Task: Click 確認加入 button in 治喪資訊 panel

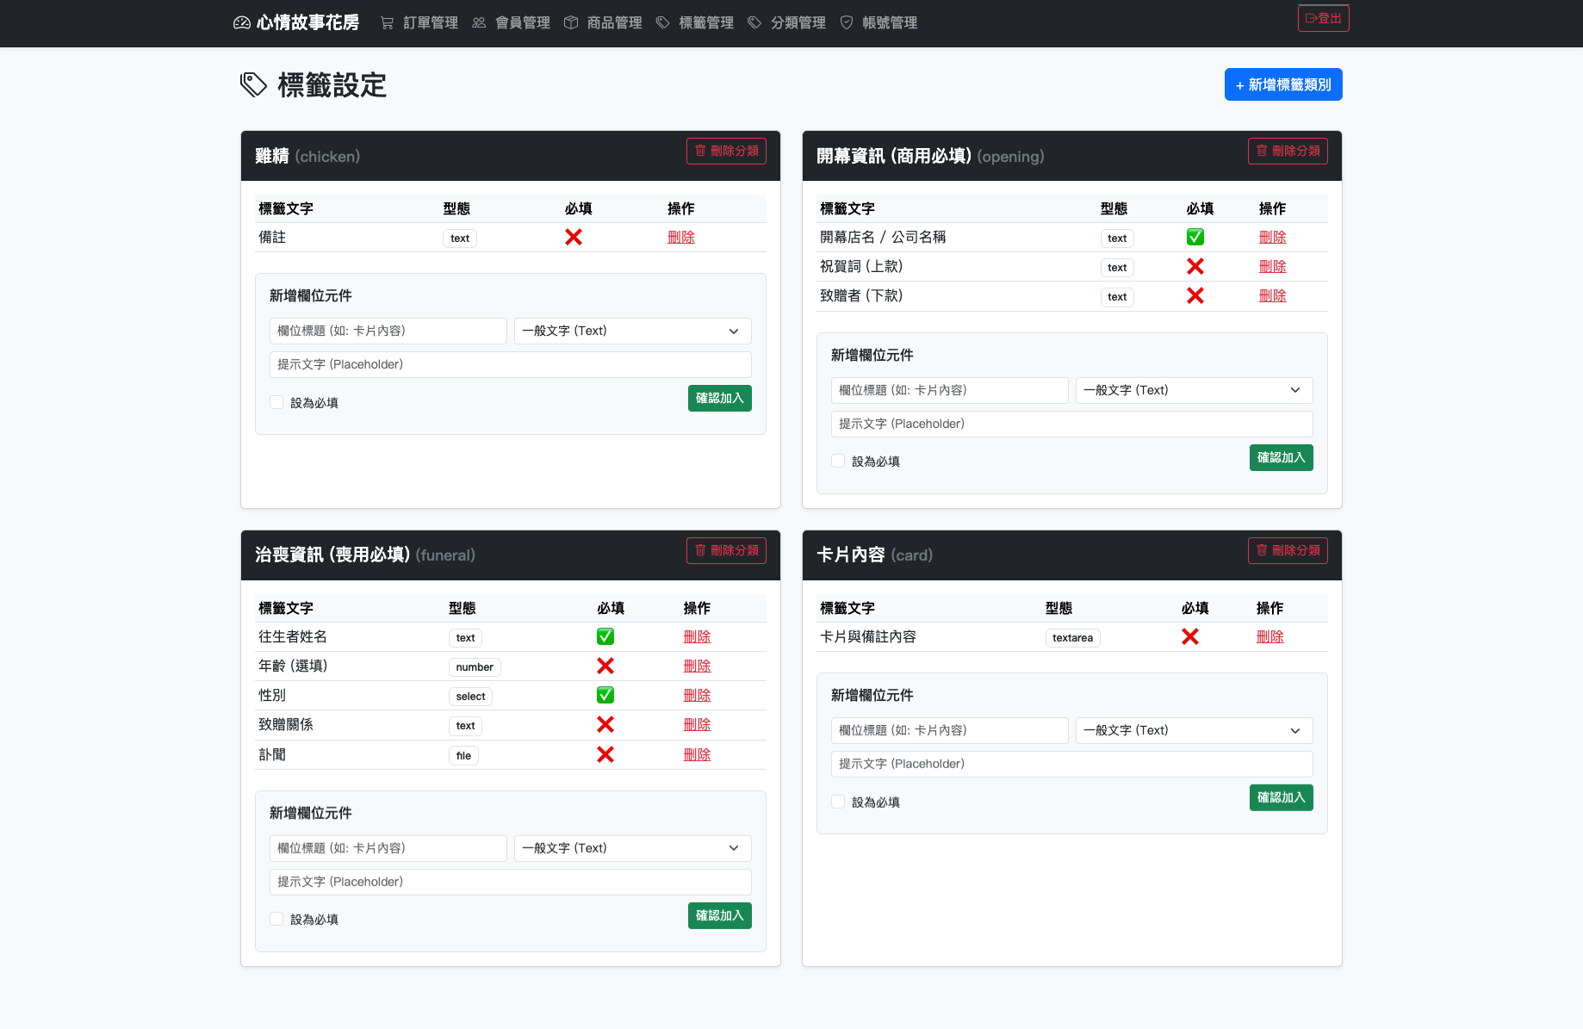Action: [719, 915]
